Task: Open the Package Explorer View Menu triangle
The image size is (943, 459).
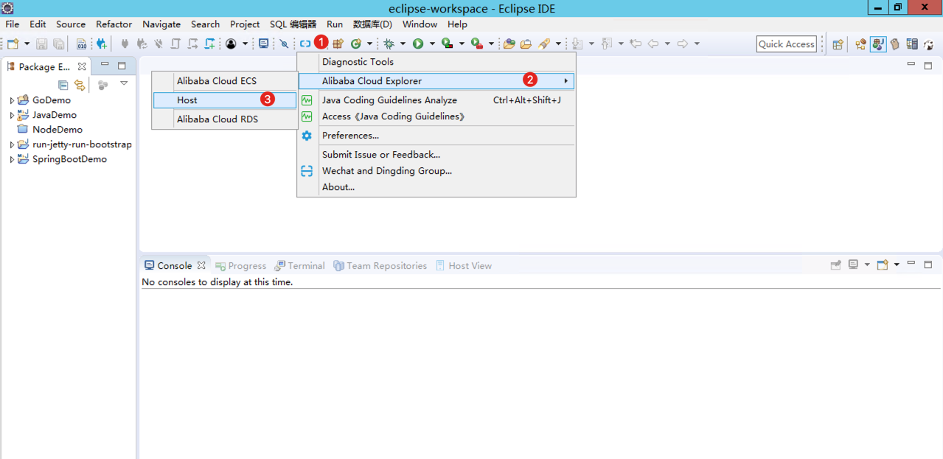Action: coord(124,83)
